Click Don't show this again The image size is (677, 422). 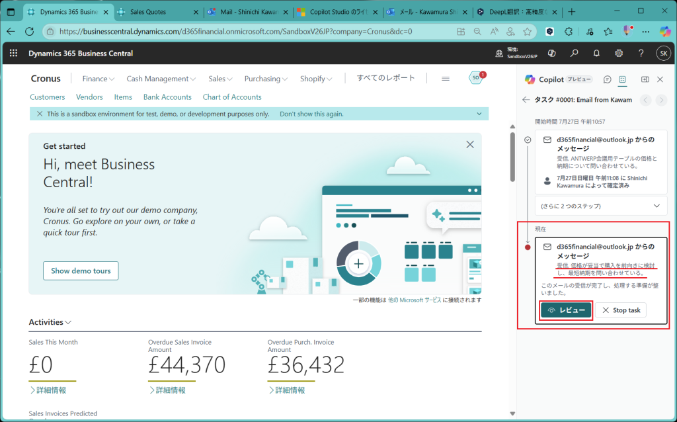coord(312,114)
